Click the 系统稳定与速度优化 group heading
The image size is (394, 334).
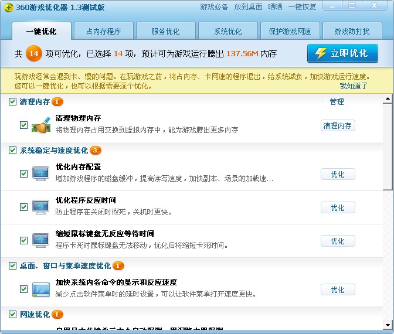click(x=54, y=151)
